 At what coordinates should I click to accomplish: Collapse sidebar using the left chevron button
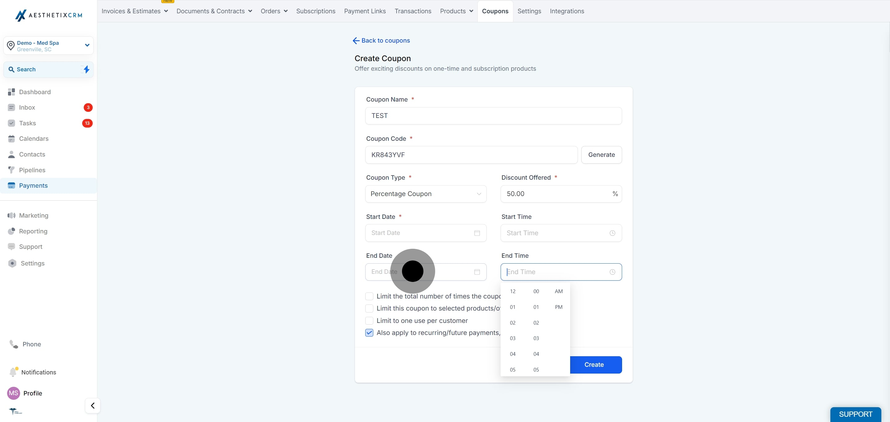(x=93, y=405)
